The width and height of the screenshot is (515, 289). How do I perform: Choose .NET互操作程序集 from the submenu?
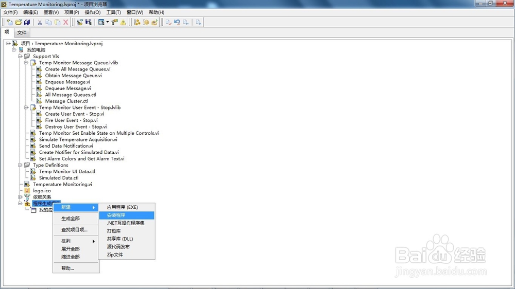pos(127,223)
